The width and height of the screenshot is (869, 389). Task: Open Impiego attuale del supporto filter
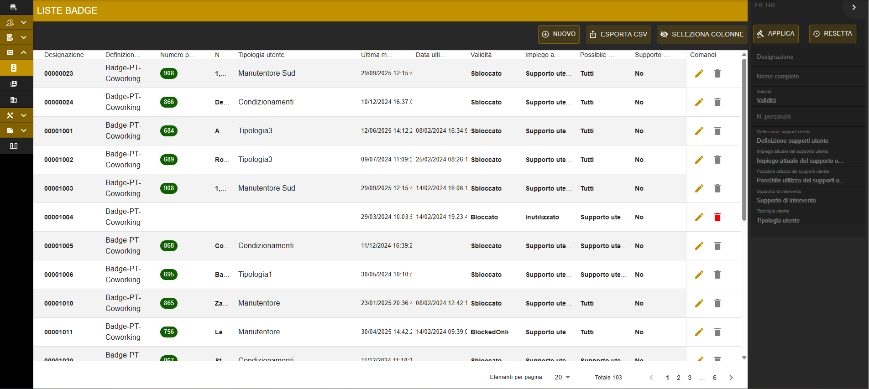808,157
